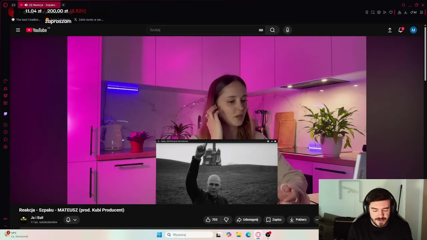
Task: Open the account avatar M menu
Action: [x=413, y=30]
